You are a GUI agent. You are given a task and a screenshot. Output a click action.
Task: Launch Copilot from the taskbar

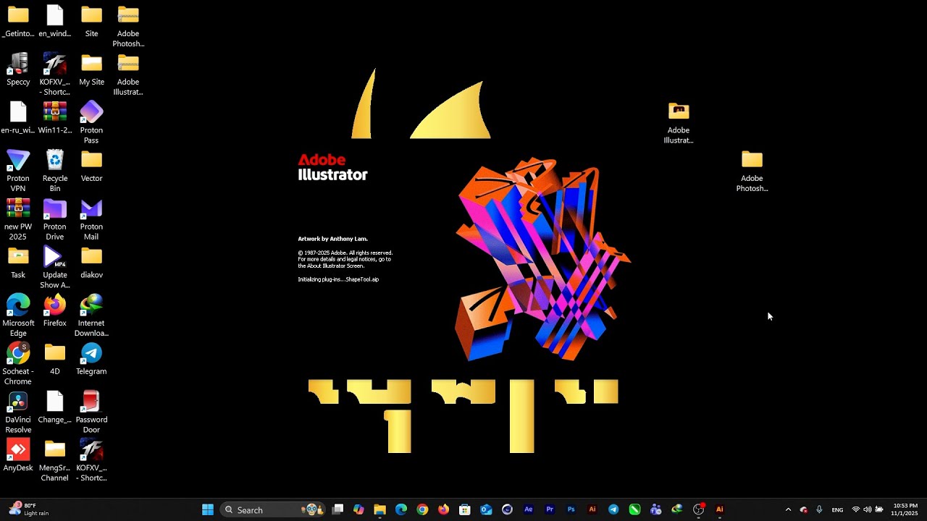(x=358, y=509)
